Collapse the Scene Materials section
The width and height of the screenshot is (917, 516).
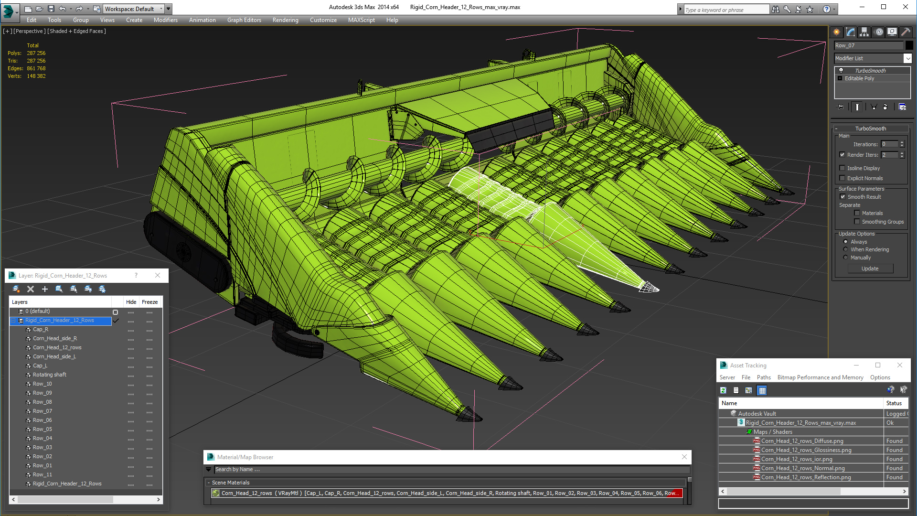pyautogui.click(x=208, y=483)
